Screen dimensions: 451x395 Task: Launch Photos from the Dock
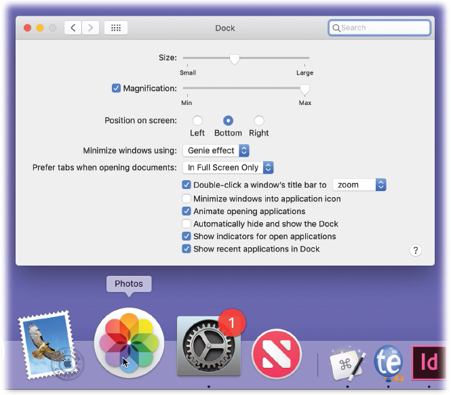129,343
